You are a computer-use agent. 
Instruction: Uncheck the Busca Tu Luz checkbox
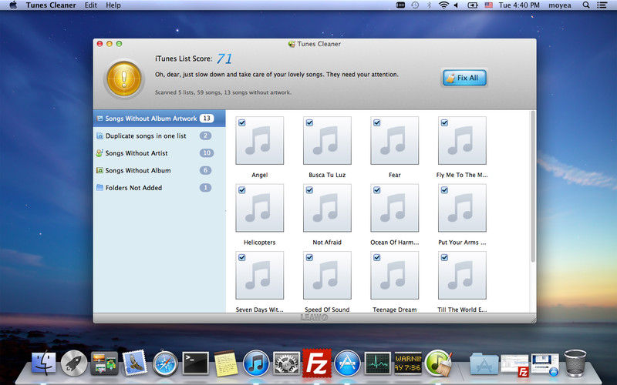point(310,123)
